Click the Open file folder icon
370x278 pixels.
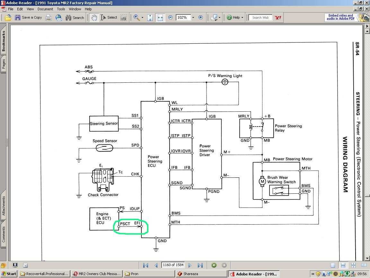tap(8, 18)
